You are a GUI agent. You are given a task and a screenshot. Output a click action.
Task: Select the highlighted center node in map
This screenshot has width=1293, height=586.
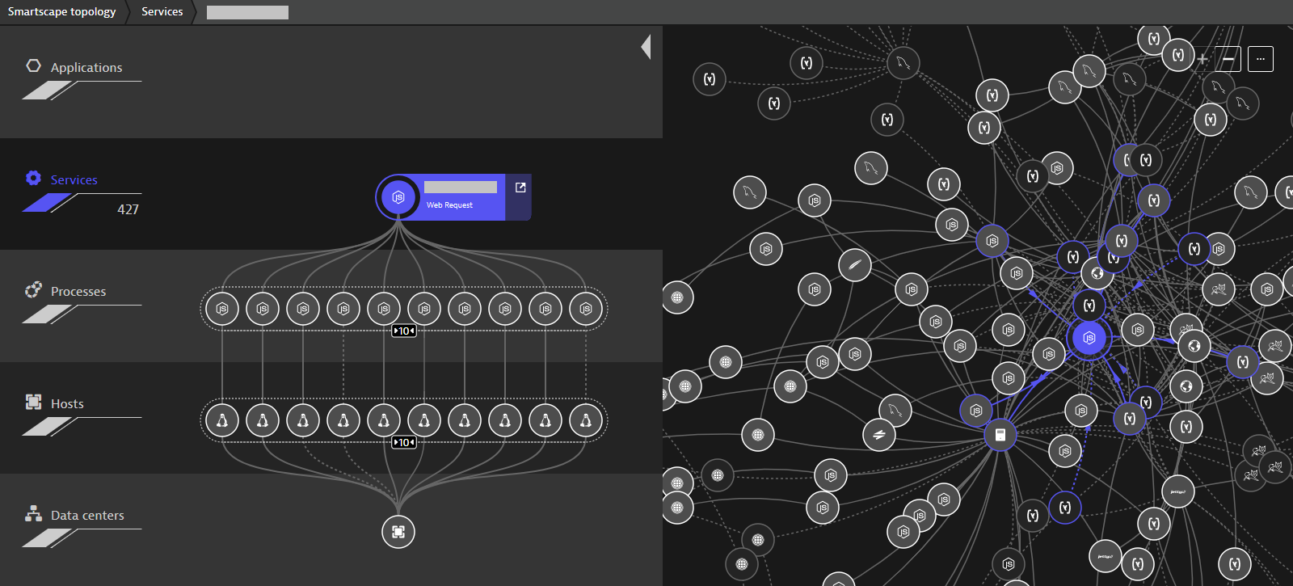coord(1089,338)
